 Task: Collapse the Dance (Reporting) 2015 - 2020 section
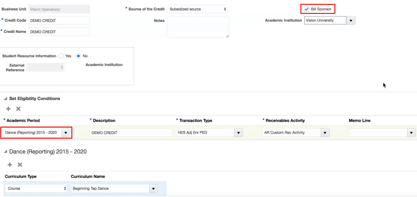(x=6, y=152)
